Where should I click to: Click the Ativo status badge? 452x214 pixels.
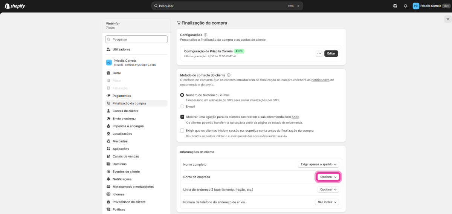[x=239, y=51]
